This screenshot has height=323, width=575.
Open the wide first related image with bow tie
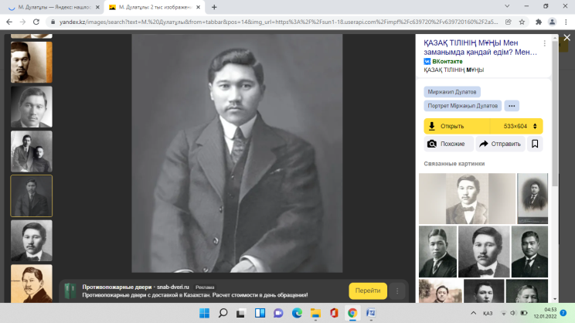pos(467,199)
